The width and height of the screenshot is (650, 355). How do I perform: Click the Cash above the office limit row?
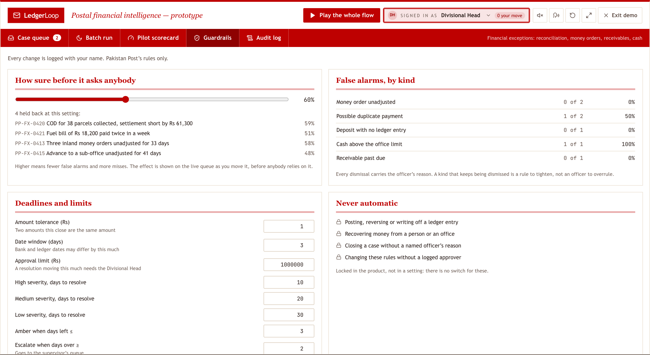point(486,144)
